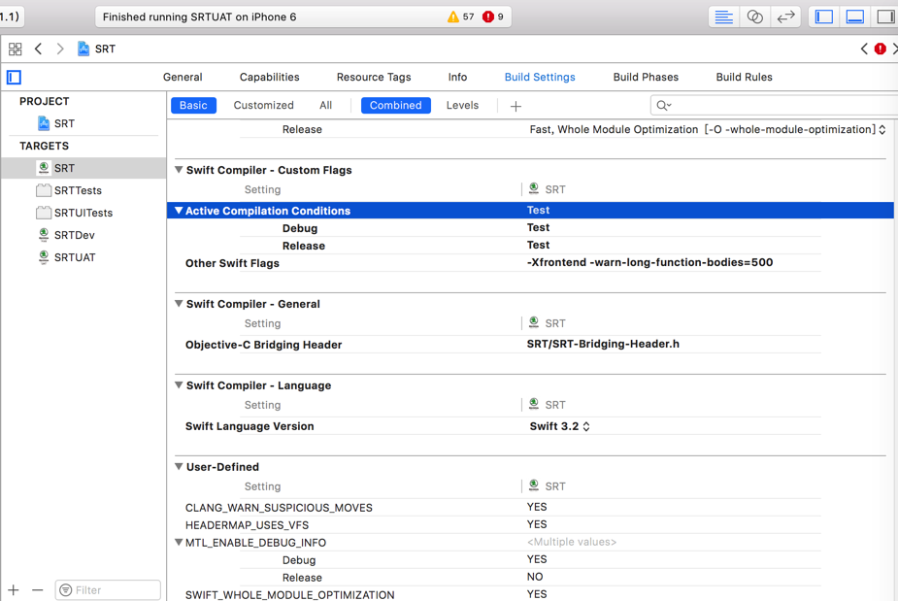Go back in editor history
The image size is (898, 601).
[39, 49]
